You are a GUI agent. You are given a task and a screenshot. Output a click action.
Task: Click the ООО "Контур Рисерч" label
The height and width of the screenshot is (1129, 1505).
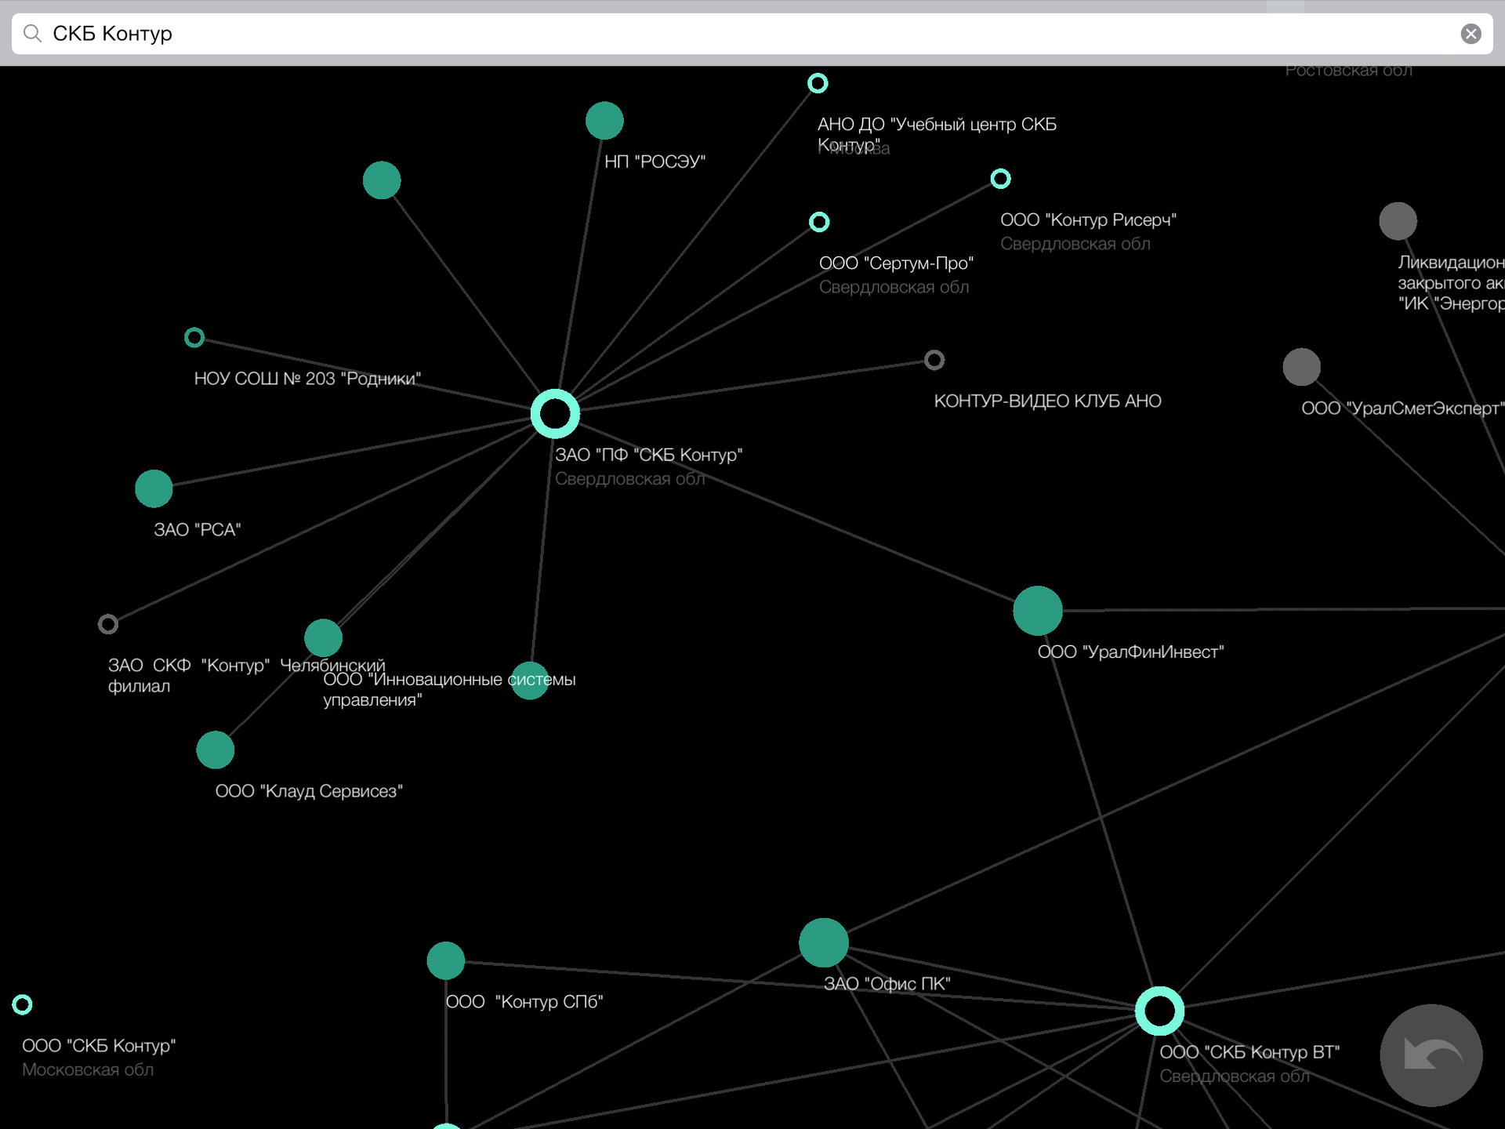click(x=1089, y=220)
